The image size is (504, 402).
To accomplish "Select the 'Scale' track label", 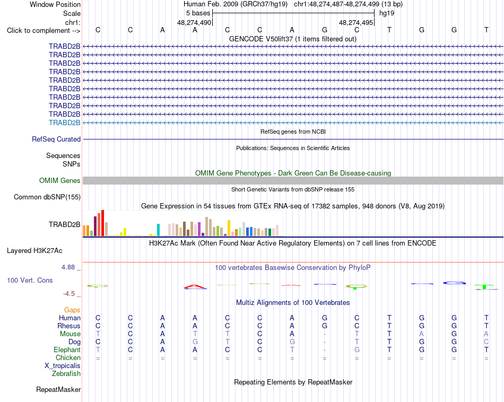I will coord(72,13).
